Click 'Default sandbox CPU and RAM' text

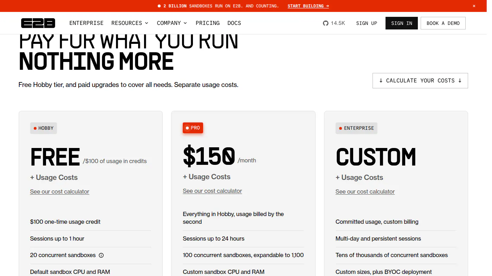point(70,272)
